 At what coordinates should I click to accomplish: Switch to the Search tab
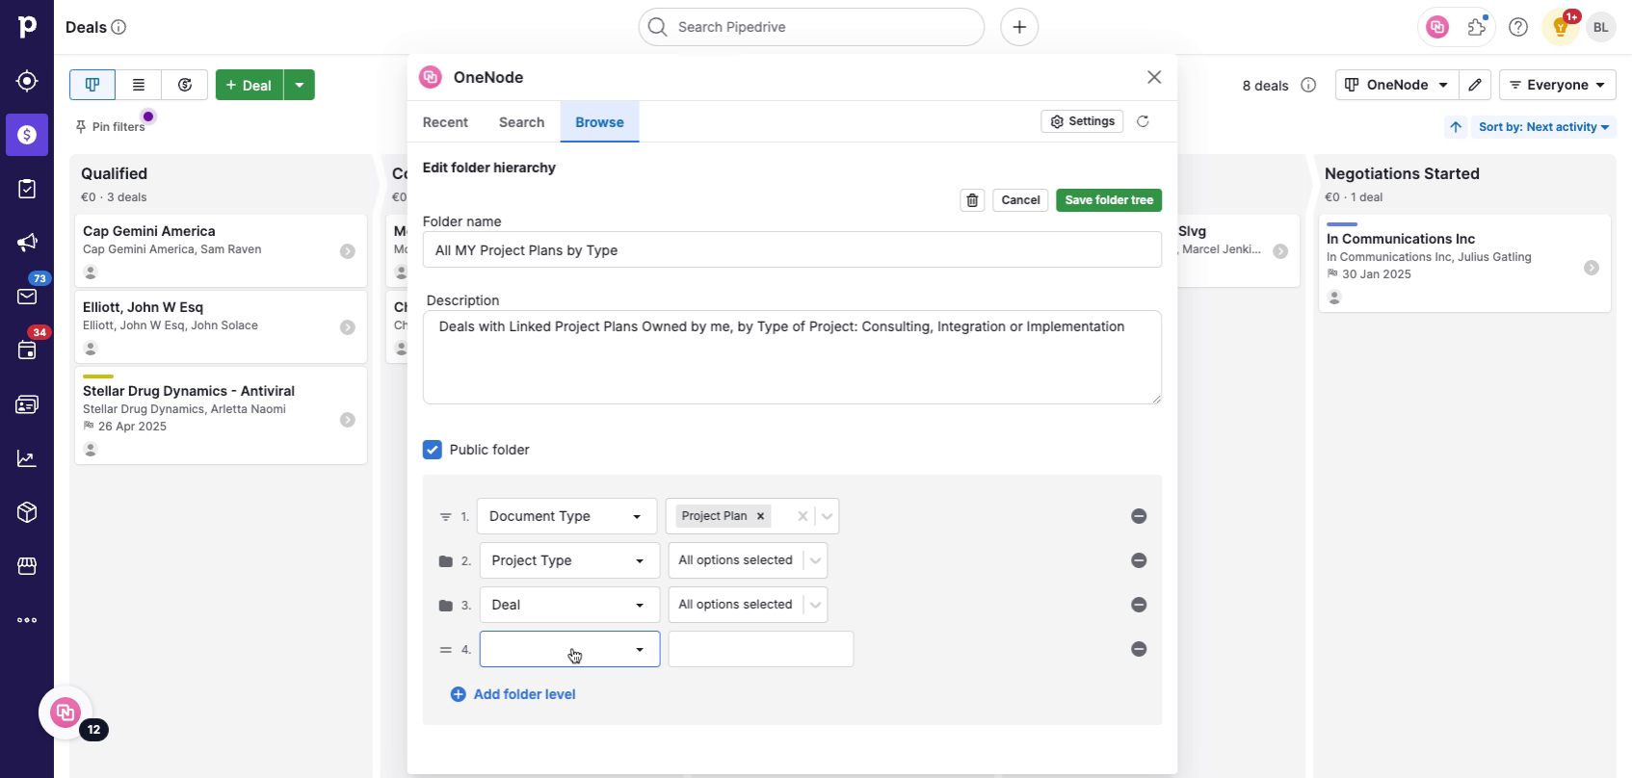coord(521,122)
